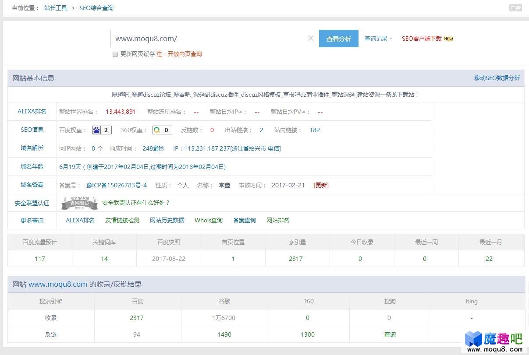529x355 pixels.
Task: Click the 安全联盟认证 row label
Action: click(32, 203)
